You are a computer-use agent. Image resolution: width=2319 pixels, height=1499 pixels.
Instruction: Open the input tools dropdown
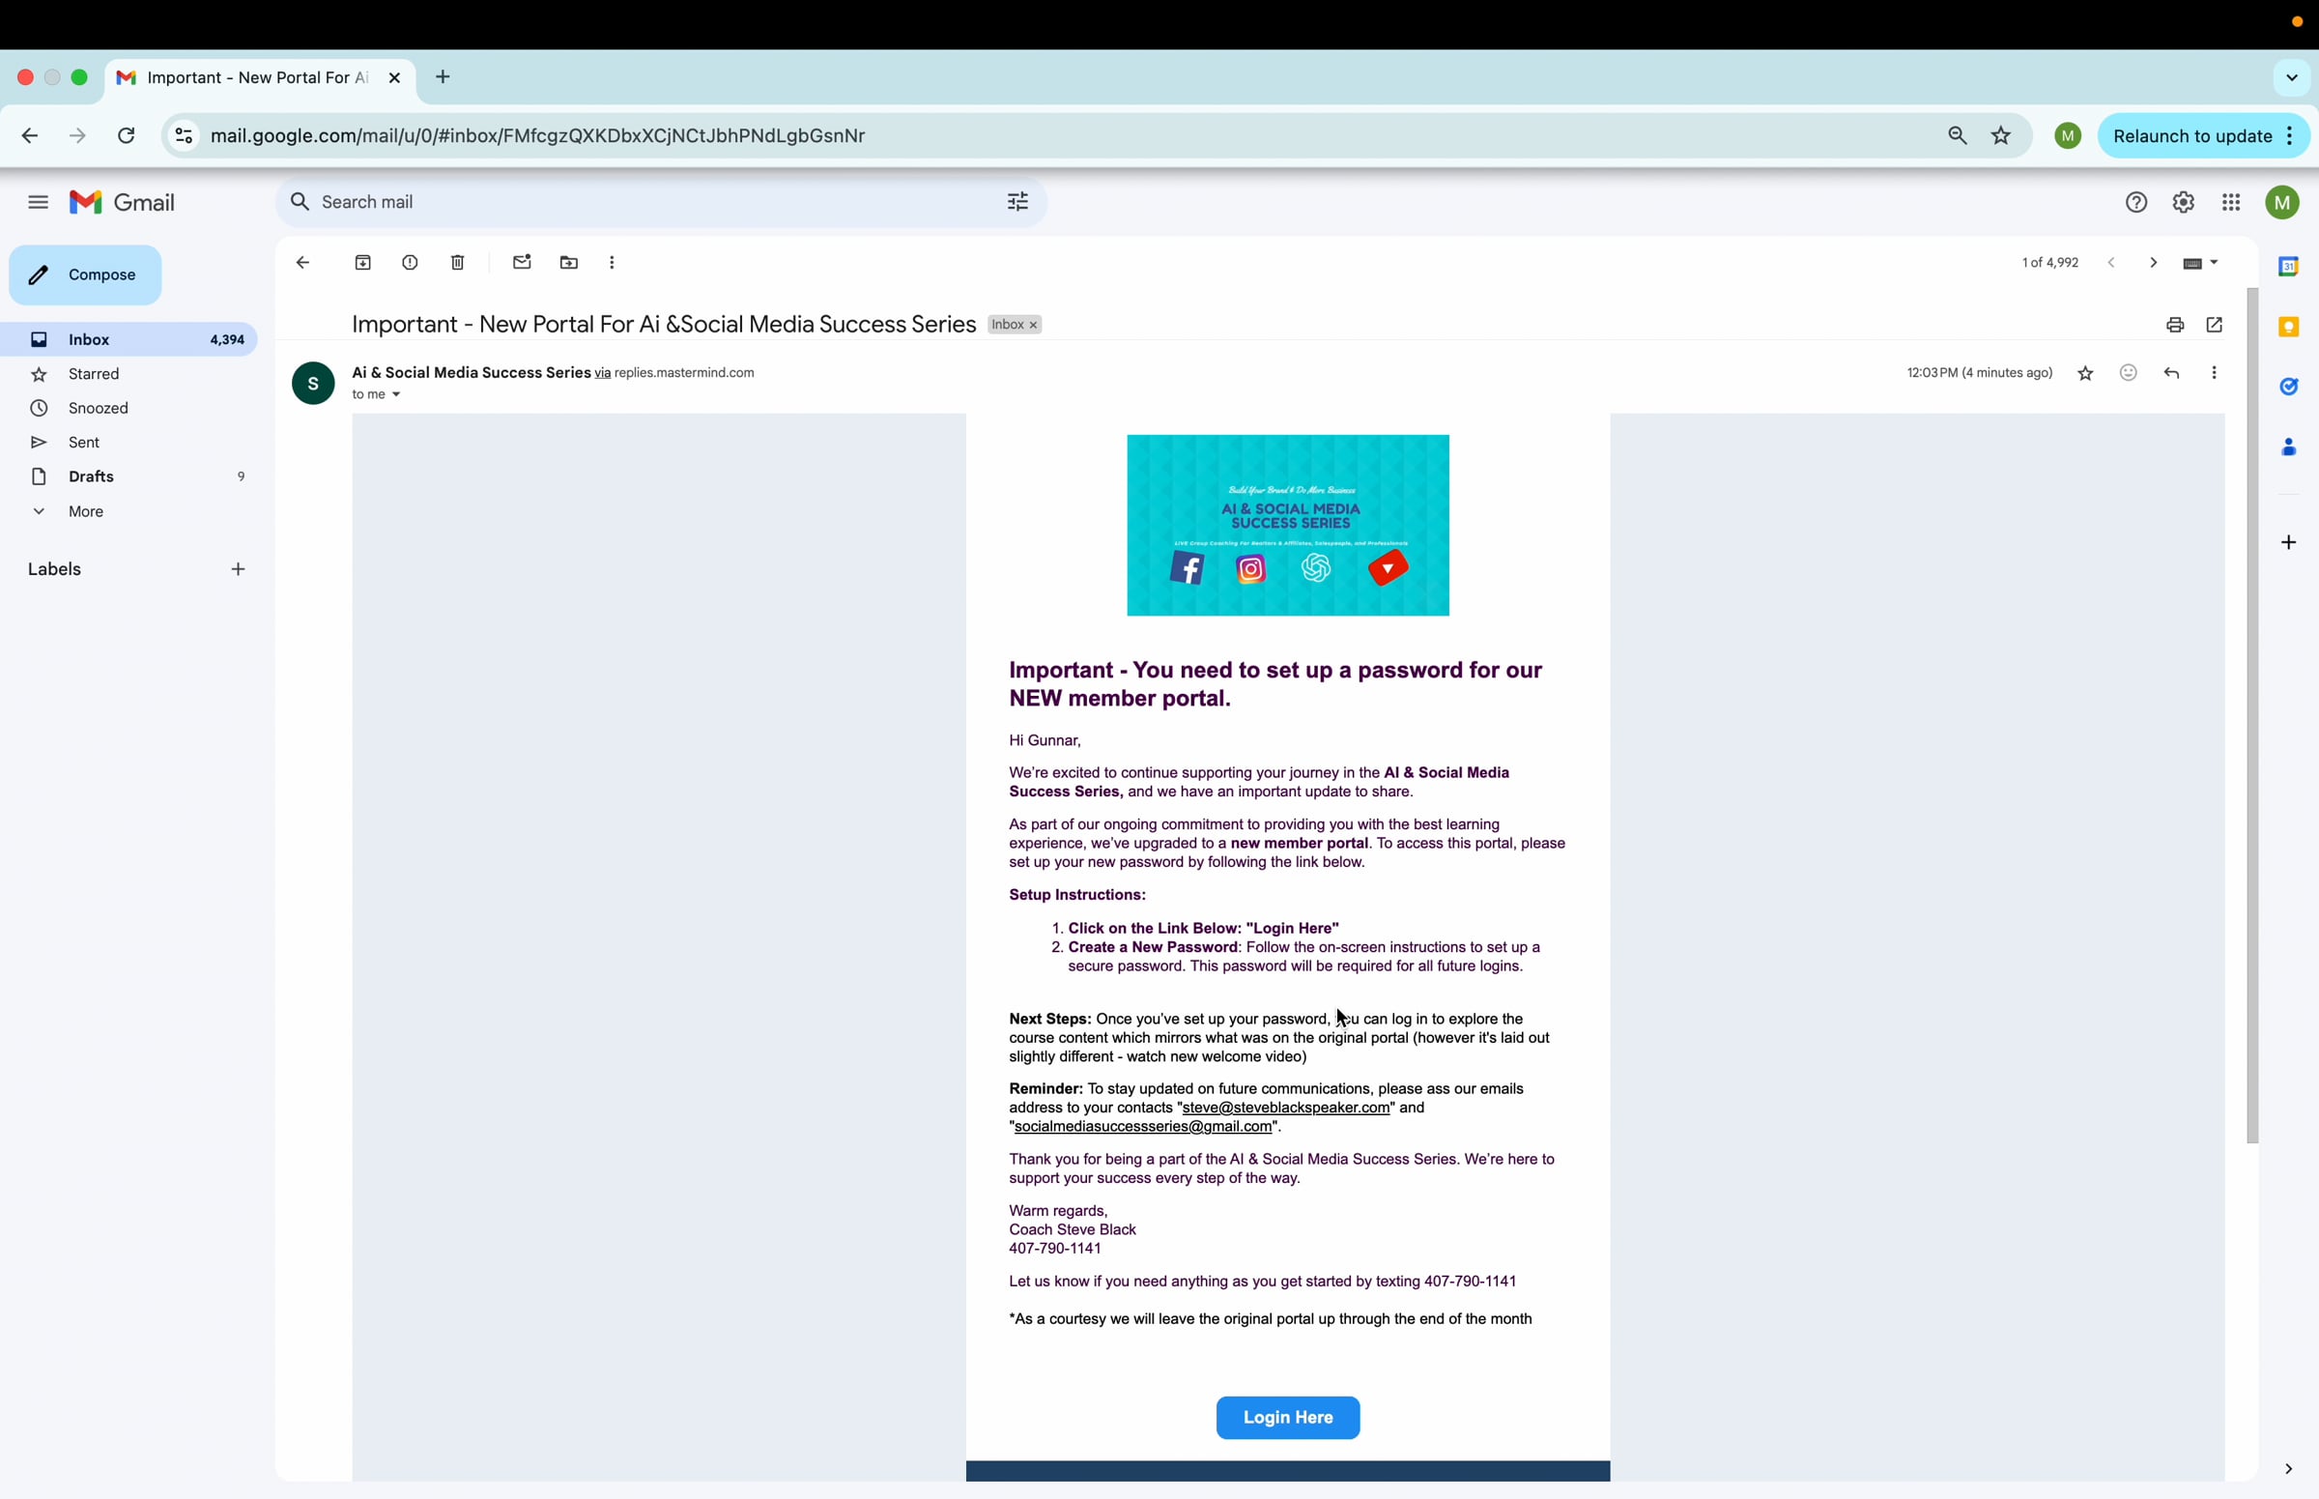pos(2214,263)
